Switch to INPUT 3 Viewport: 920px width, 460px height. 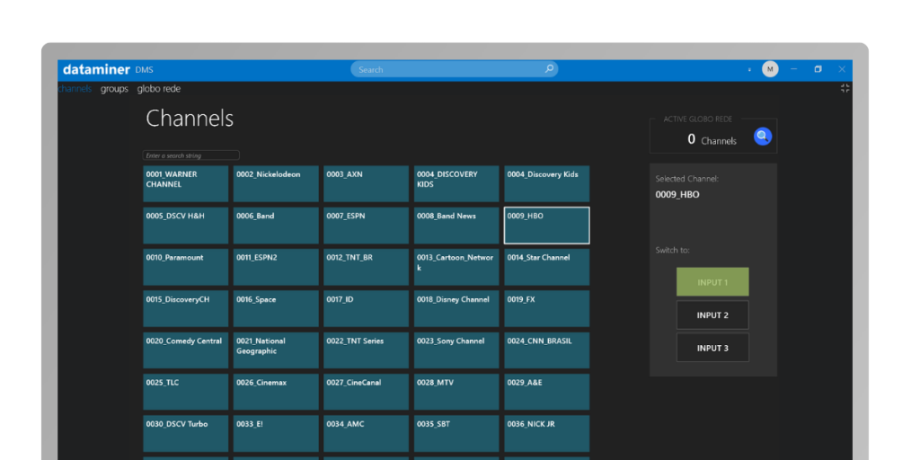[712, 348]
